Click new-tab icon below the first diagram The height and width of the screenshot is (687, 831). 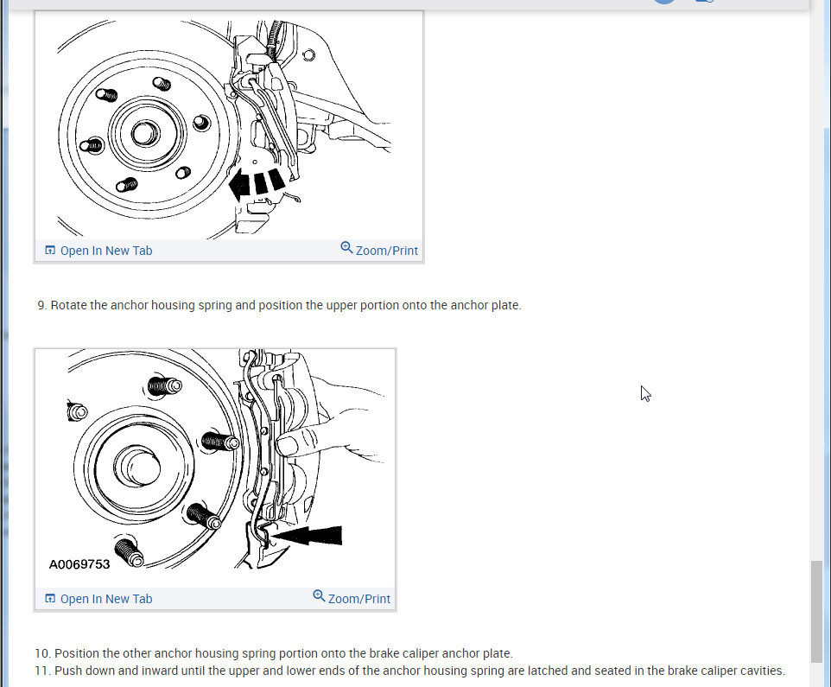tap(50, 251)
